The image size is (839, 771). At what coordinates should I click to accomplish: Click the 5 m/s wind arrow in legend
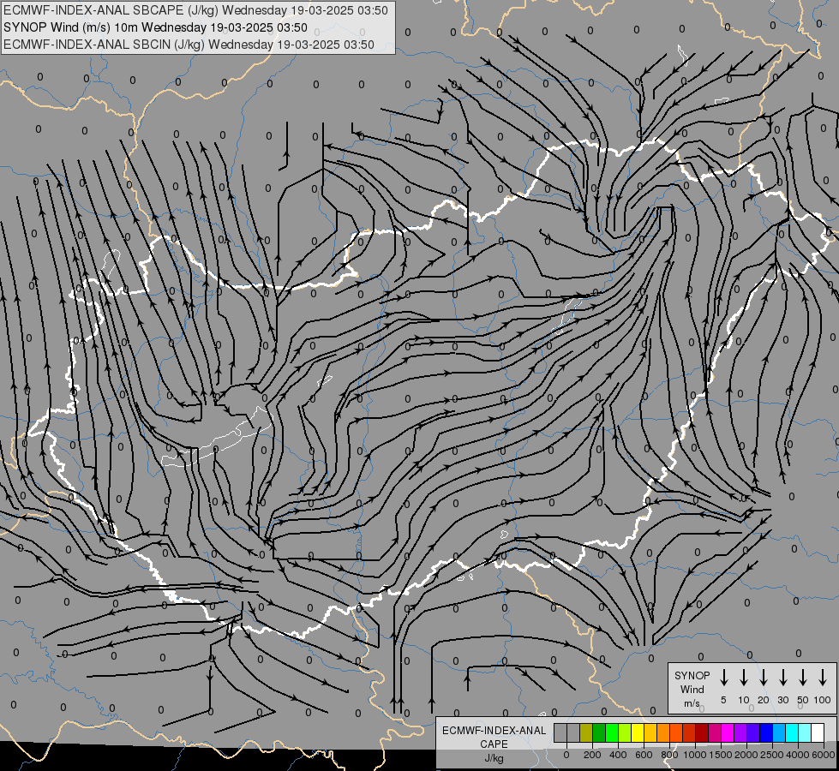coord(723,678)
